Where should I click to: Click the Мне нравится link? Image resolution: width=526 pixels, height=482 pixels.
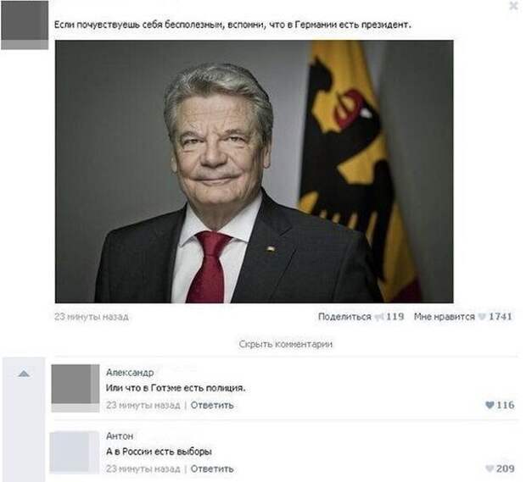click(x=445, y=317)
